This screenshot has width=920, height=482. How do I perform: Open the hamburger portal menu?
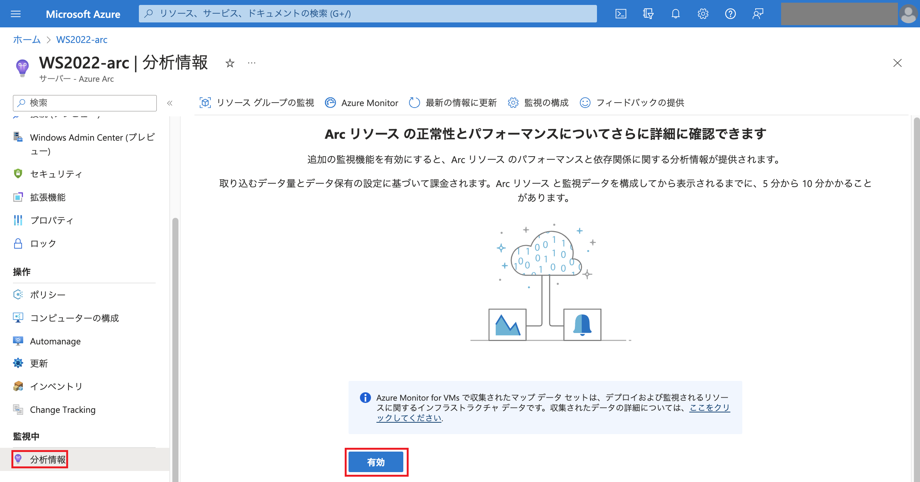(16, 14)
